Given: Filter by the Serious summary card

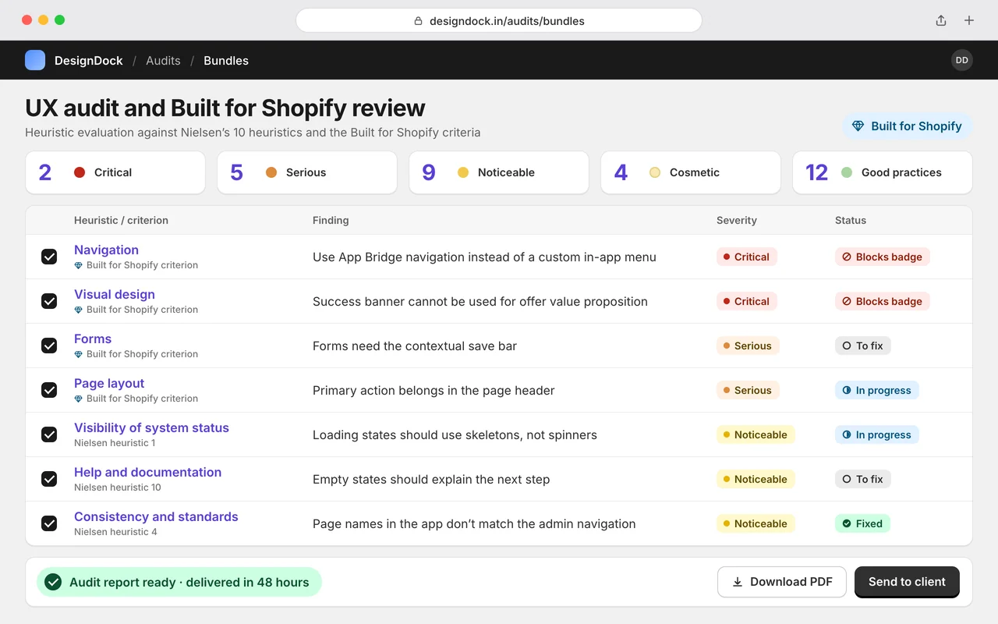Looking at the screenshot, I should point(307,172).
